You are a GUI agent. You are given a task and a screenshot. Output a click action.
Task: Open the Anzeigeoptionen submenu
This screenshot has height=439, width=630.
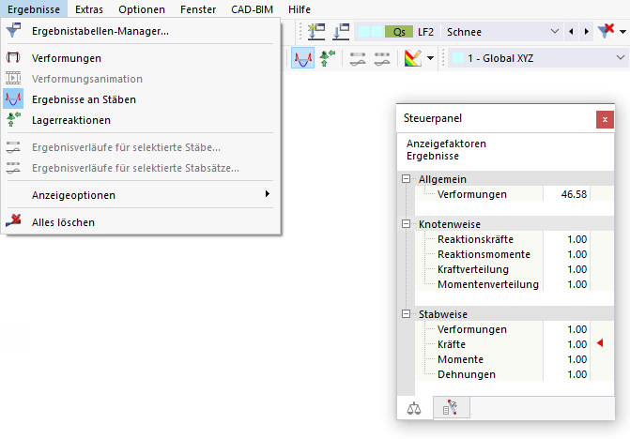(x=141, y=195)
